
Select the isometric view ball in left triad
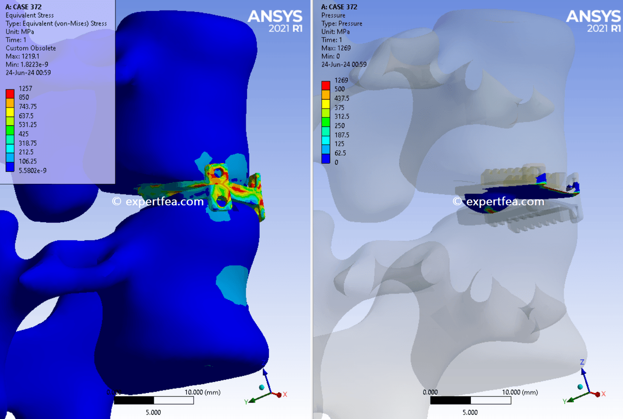[x=261, y=387]
